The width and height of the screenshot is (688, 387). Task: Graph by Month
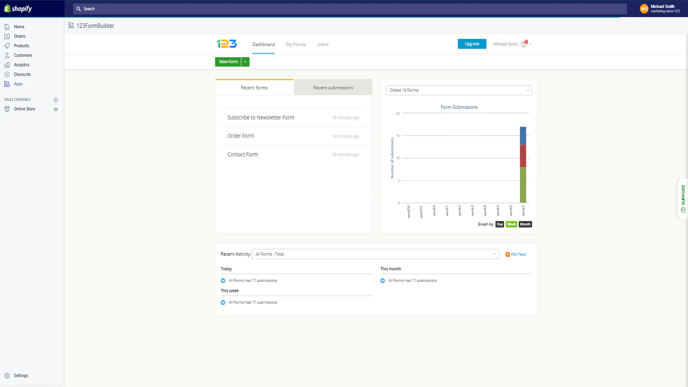coord(525,224)
